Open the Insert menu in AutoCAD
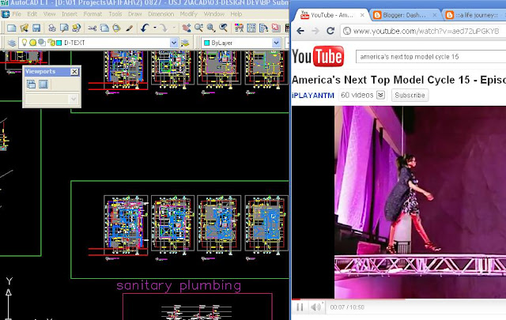 pos(70,14)
